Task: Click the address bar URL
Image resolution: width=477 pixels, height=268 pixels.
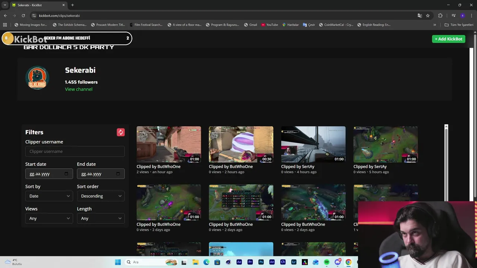Action: pos(59,16)
